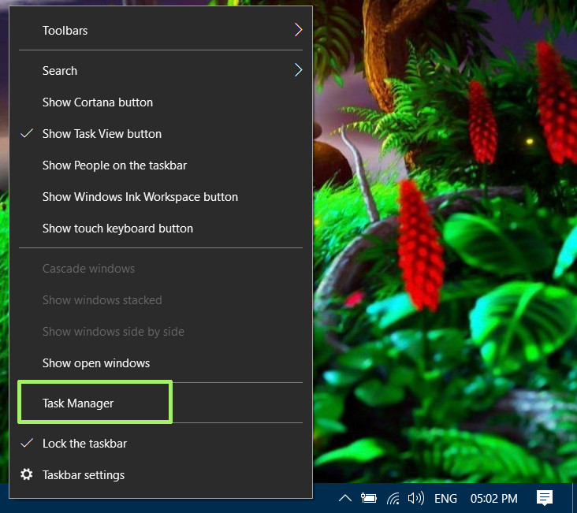Select Show open windows
The image size is (577, 513).
pos(161,362)
